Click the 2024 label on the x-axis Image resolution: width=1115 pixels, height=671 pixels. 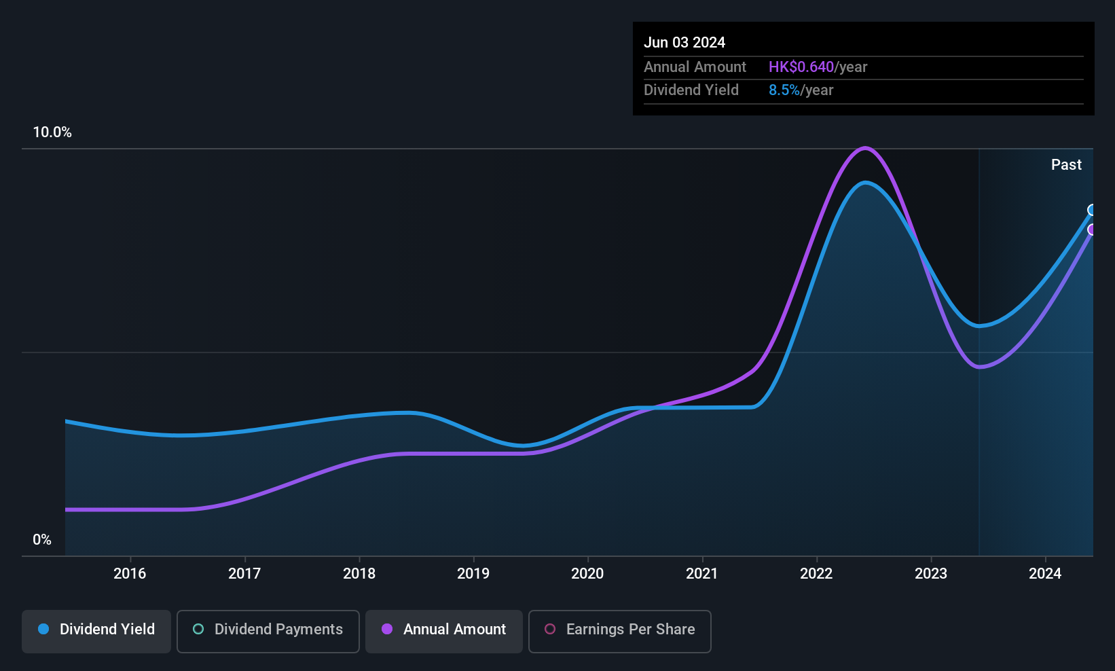tap(1045, 573)
